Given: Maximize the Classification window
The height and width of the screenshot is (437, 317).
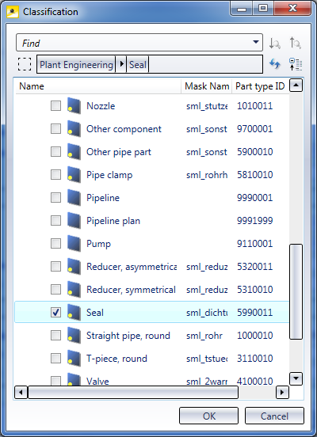Looking at the screenshot, I should 263,9.
